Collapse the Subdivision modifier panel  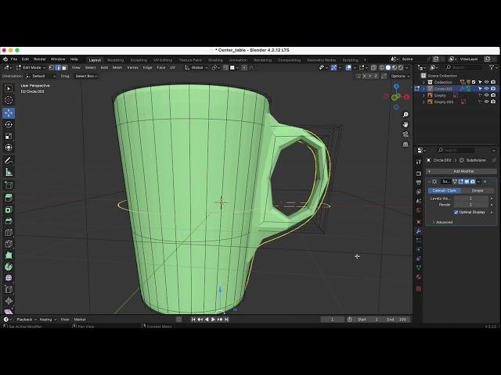429,181
